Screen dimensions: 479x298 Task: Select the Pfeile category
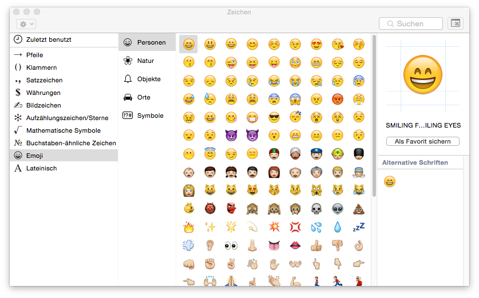(x=64, y=55)
